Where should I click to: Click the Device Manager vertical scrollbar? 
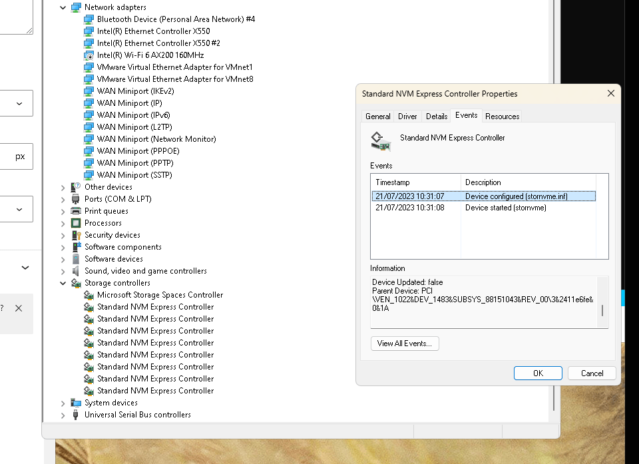point(553,211)
